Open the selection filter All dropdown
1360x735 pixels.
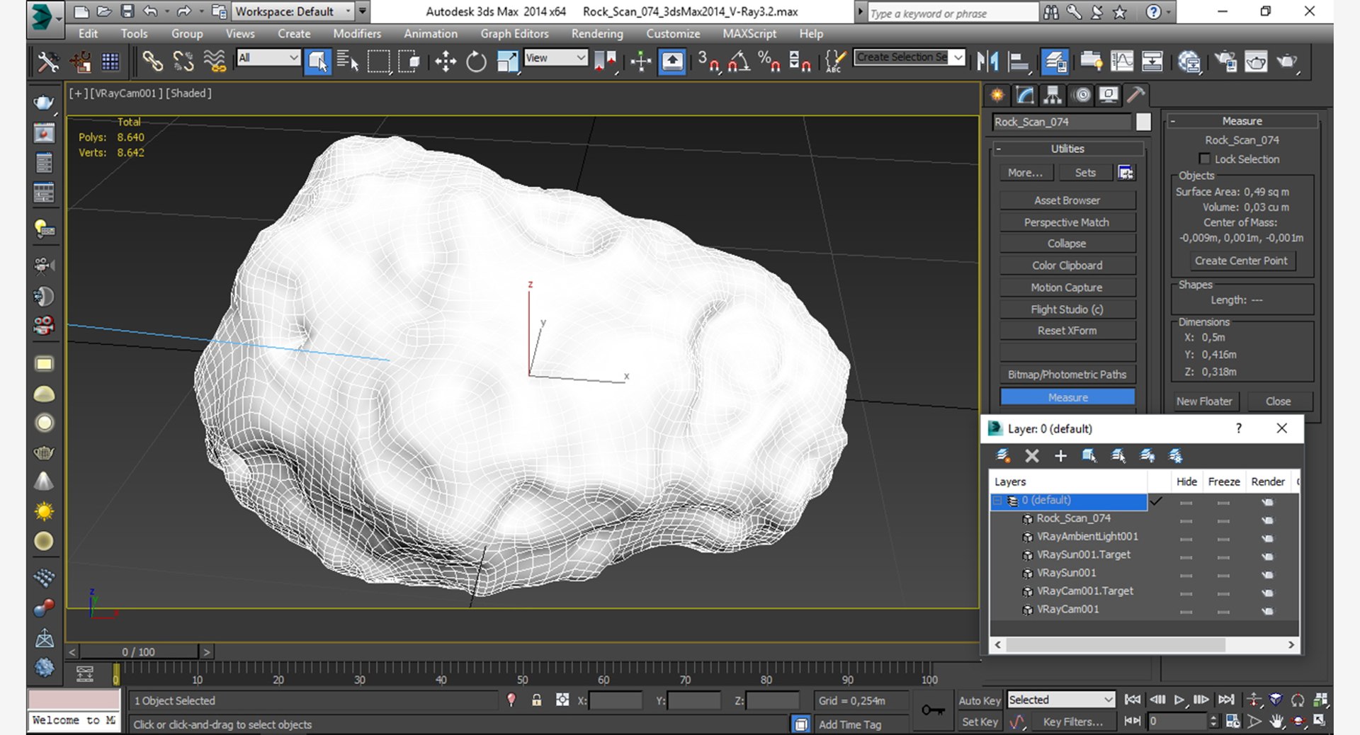(268, 58)
